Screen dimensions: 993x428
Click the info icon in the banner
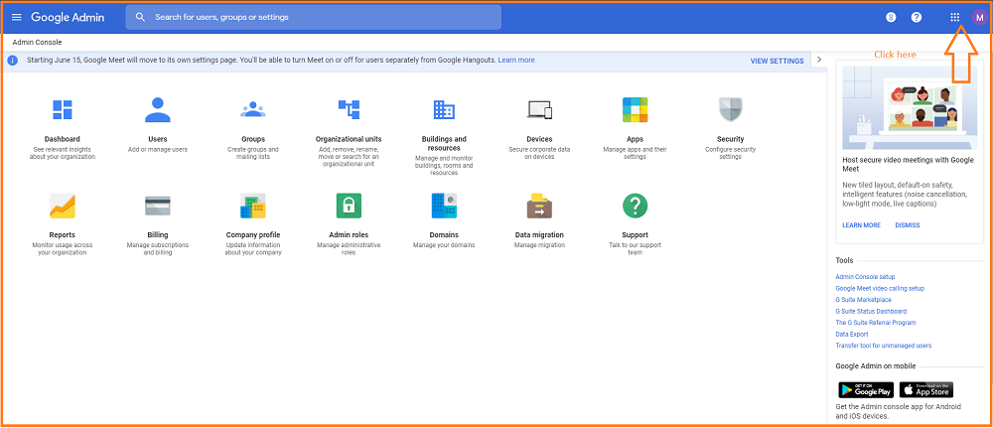pyautogui.click(x=13, y=61)
